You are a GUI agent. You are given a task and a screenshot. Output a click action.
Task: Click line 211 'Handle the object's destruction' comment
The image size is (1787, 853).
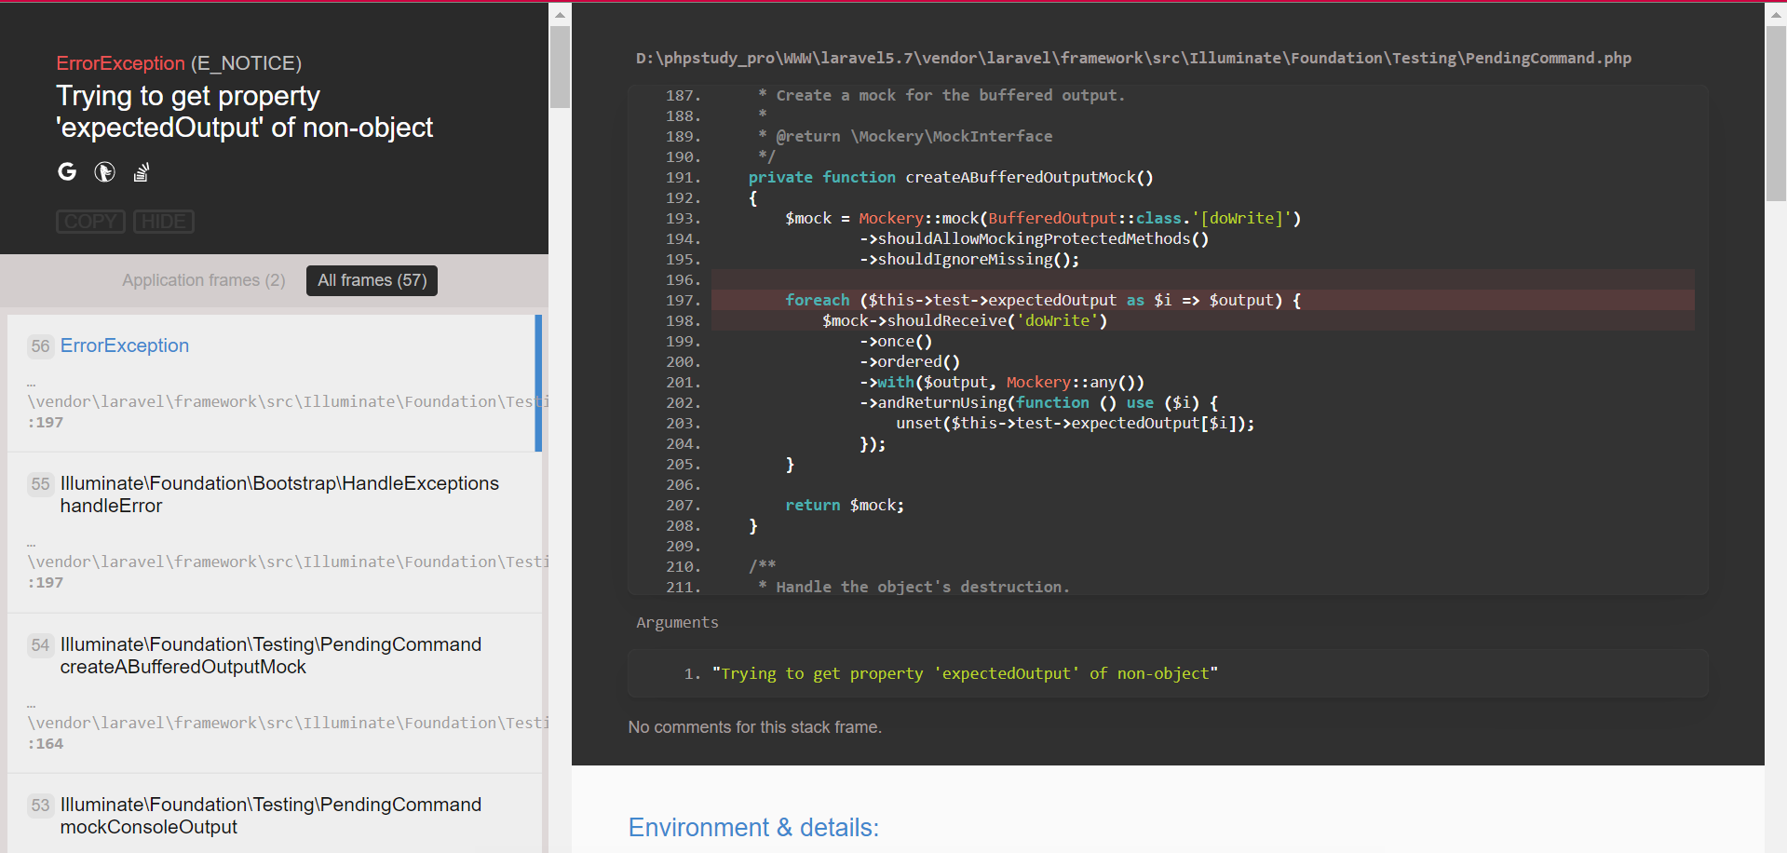[914, 587]
